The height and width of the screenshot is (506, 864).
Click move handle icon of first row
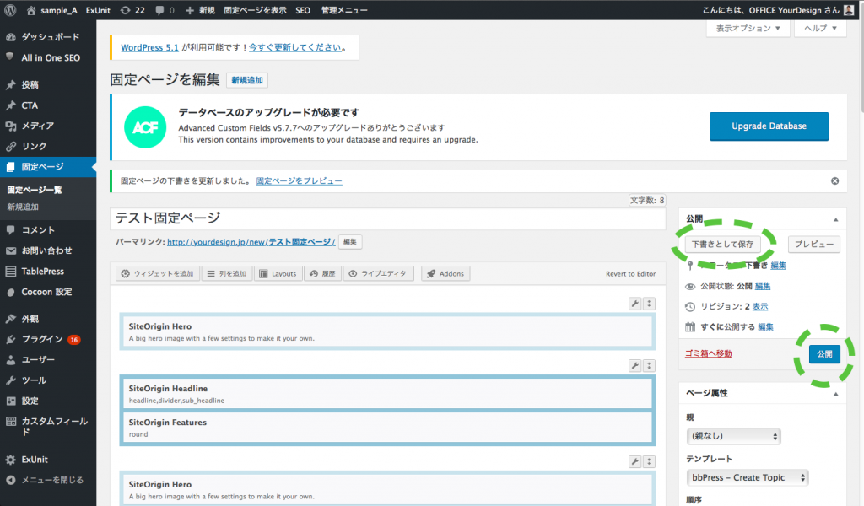pos(649,304)
